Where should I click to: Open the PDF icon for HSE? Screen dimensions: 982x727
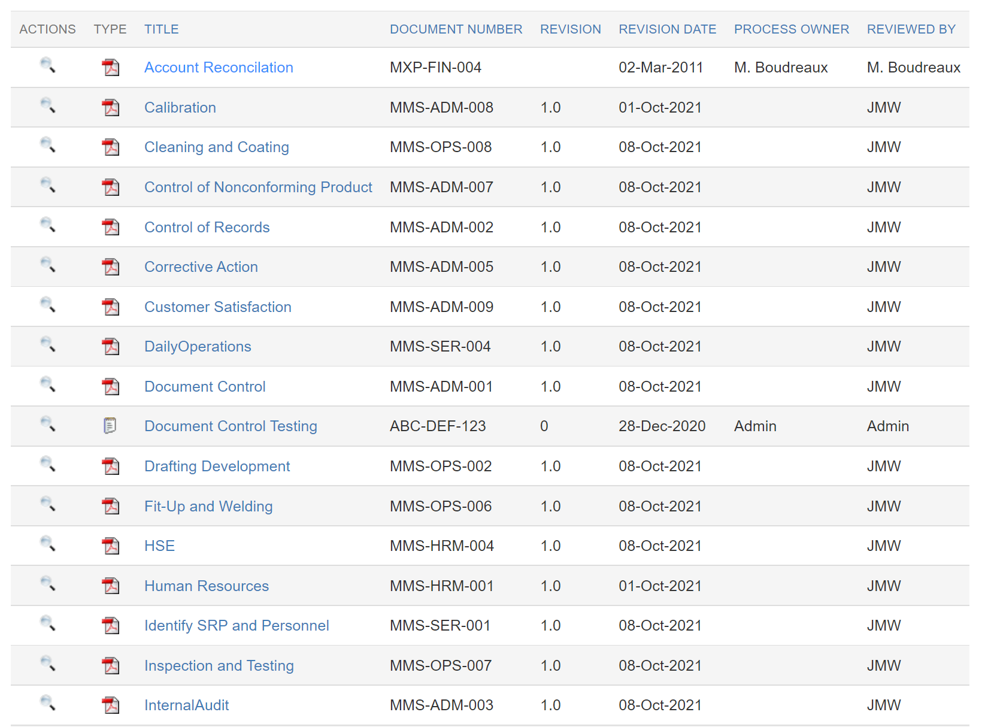tap(110, 546)
